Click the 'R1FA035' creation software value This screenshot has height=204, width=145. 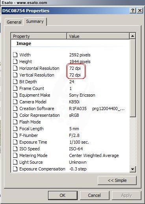tap(78, 109)
